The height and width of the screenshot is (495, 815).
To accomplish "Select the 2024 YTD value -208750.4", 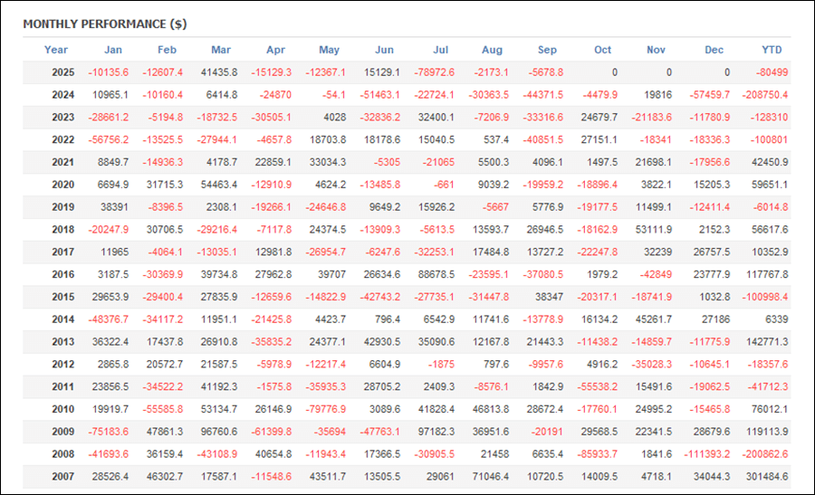I will click(x=763, y=94).
